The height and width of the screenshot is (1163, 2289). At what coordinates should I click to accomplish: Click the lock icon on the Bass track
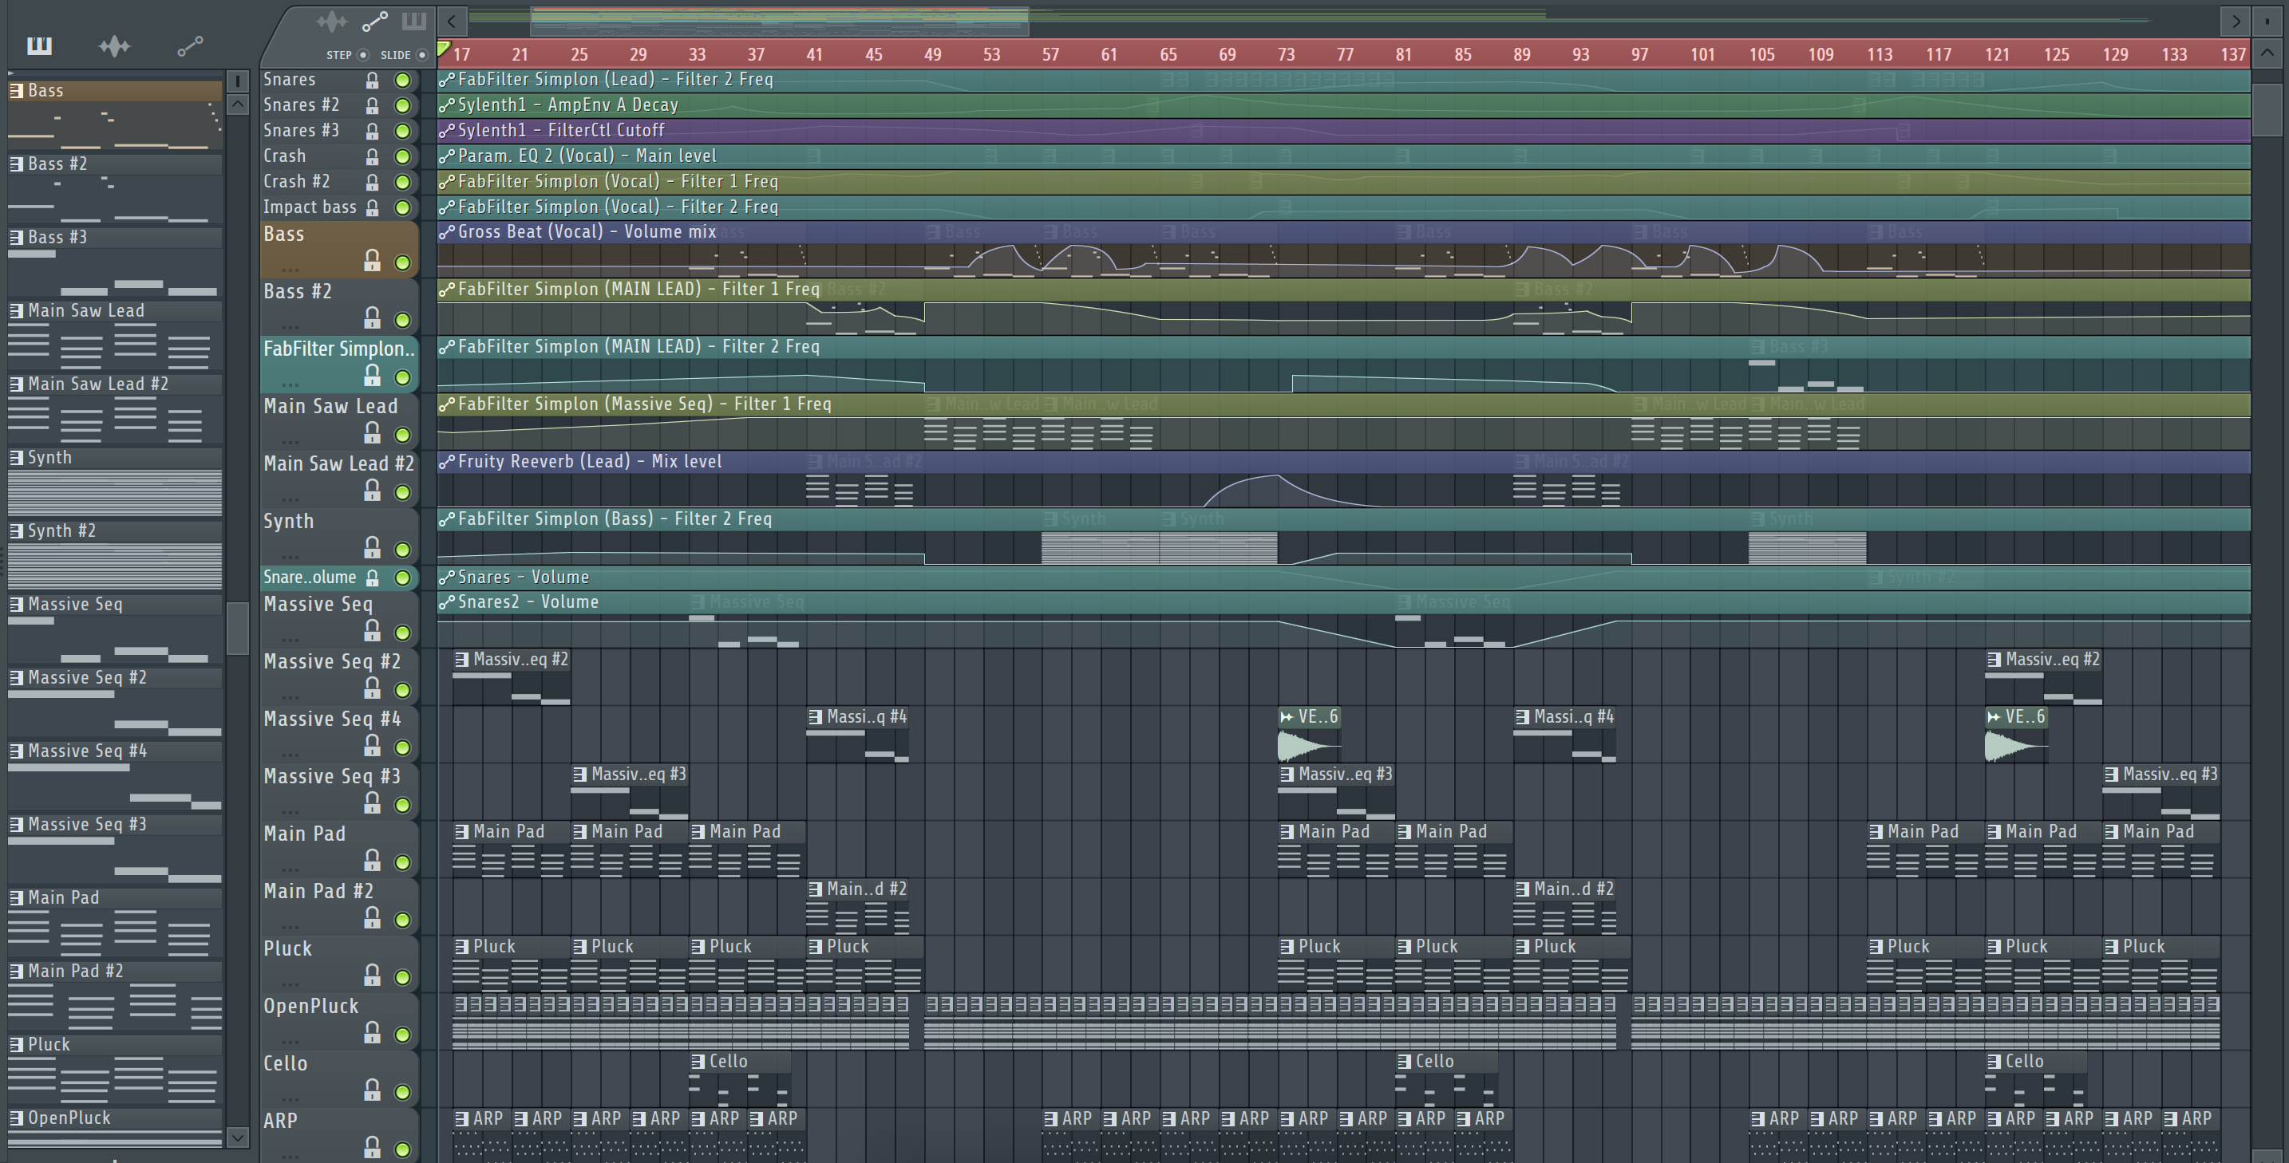(372, 260)
